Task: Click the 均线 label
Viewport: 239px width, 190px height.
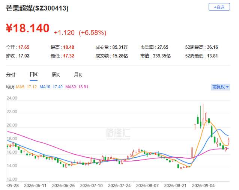Action: coord(10,87)
